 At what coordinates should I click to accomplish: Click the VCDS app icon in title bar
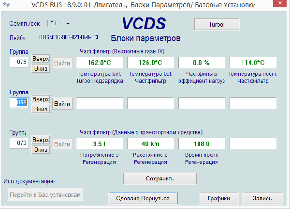pyautogui.click(x=6, y=5)
